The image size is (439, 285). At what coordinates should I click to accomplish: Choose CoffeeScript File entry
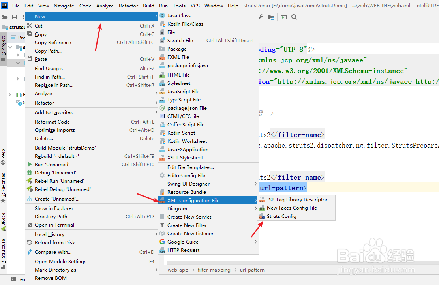[x=208, y=125]
